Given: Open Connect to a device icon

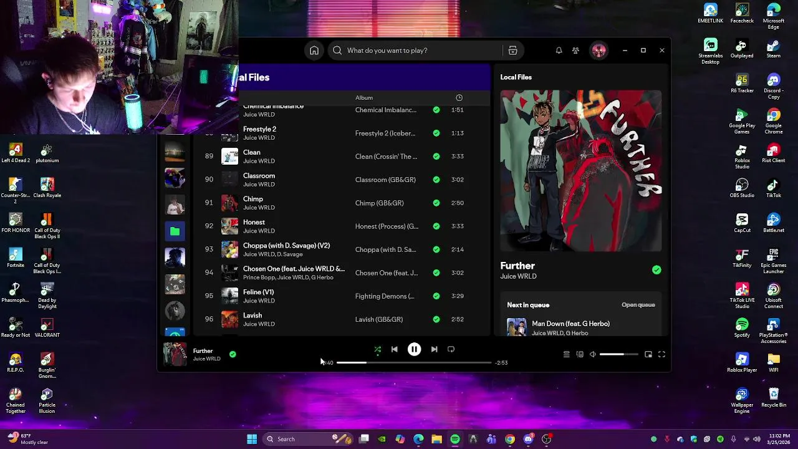Looking at the screenshot, I should point(580,354).
